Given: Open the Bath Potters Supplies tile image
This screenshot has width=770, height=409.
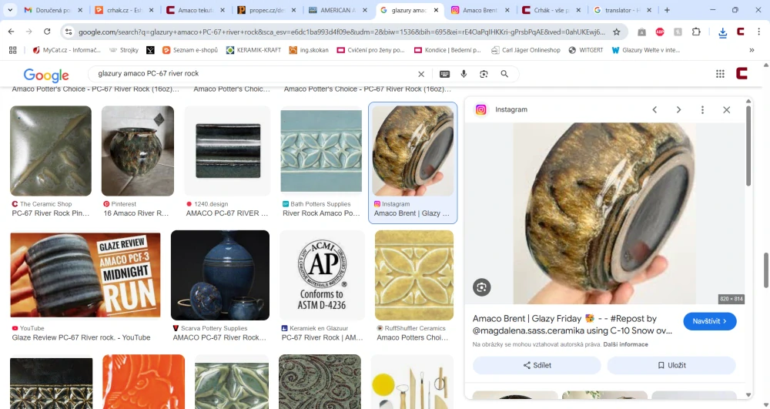Looking at the screenshot, I should click(321, 151).
